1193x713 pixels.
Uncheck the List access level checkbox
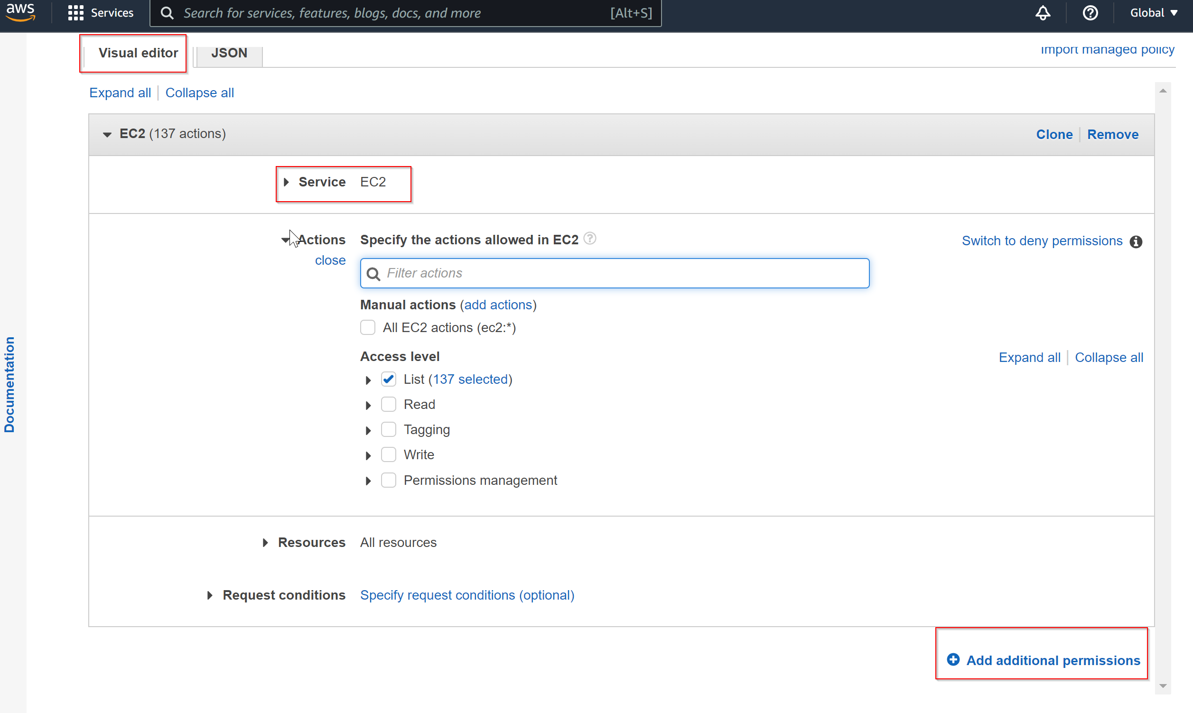(388, 380)
